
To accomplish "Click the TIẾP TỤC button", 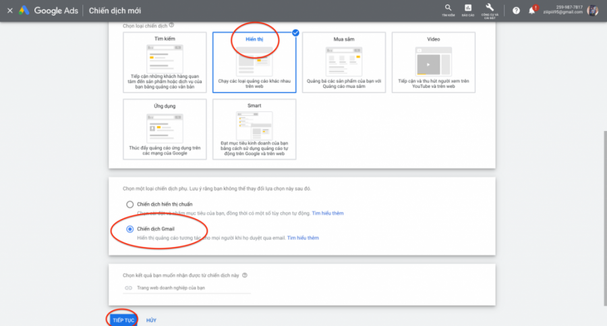I will 123,320.
